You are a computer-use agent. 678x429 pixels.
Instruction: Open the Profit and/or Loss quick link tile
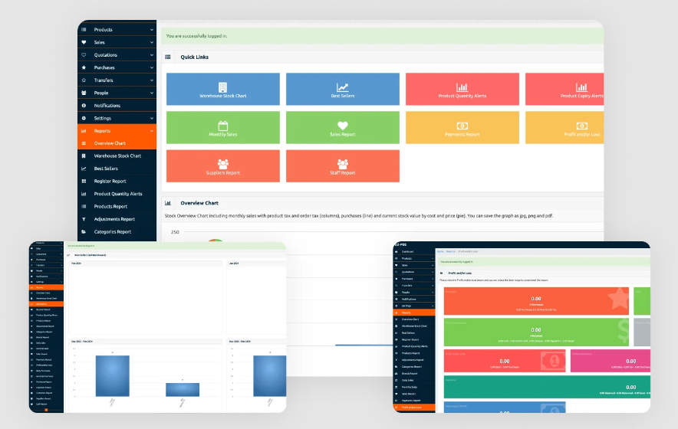(x=564, y=127)
